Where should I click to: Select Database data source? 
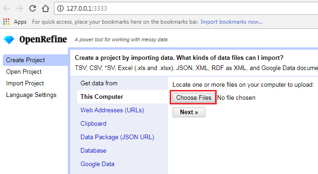93,150
